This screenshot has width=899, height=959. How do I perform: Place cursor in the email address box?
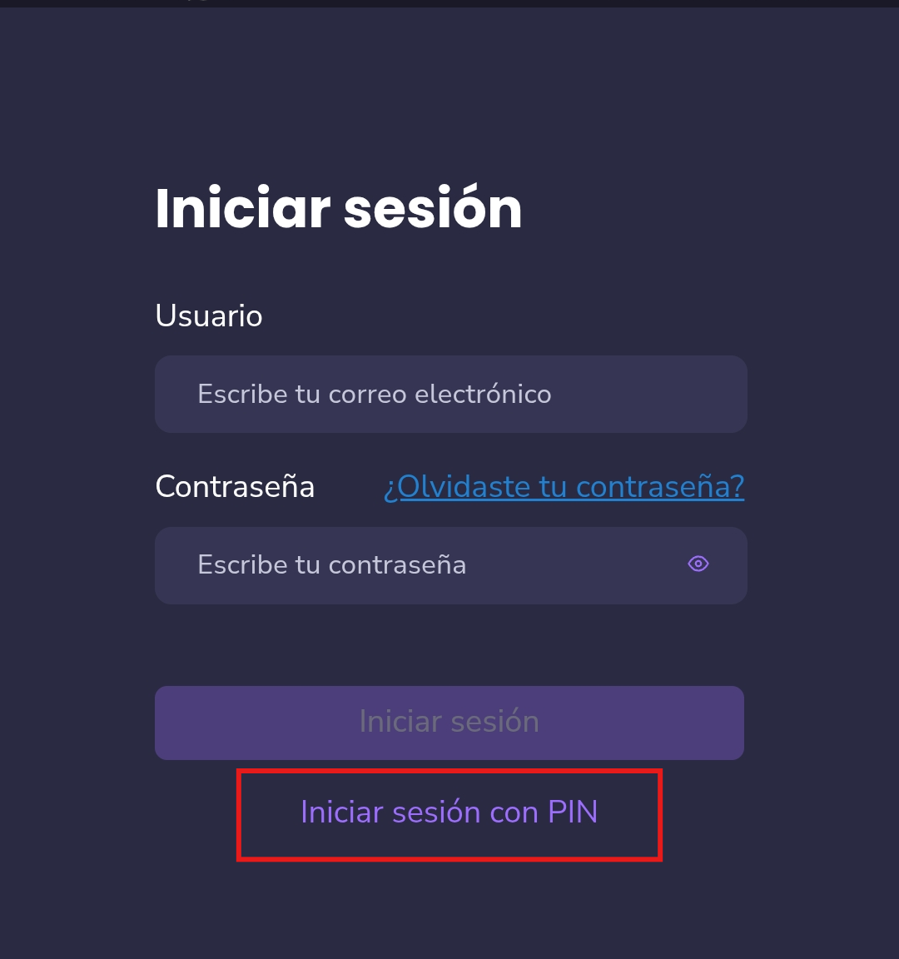point(450,395)
